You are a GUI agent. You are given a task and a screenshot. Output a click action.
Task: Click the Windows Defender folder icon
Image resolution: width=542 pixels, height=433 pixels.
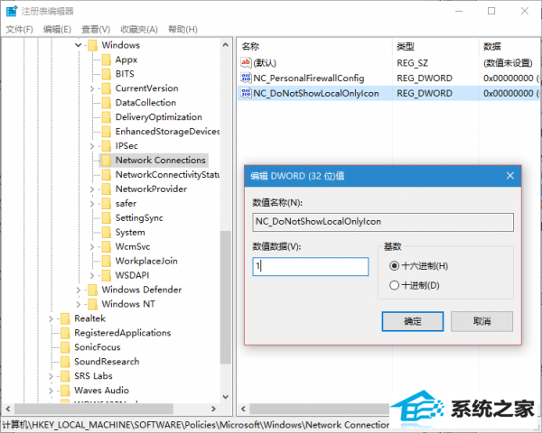click(93, 290)
